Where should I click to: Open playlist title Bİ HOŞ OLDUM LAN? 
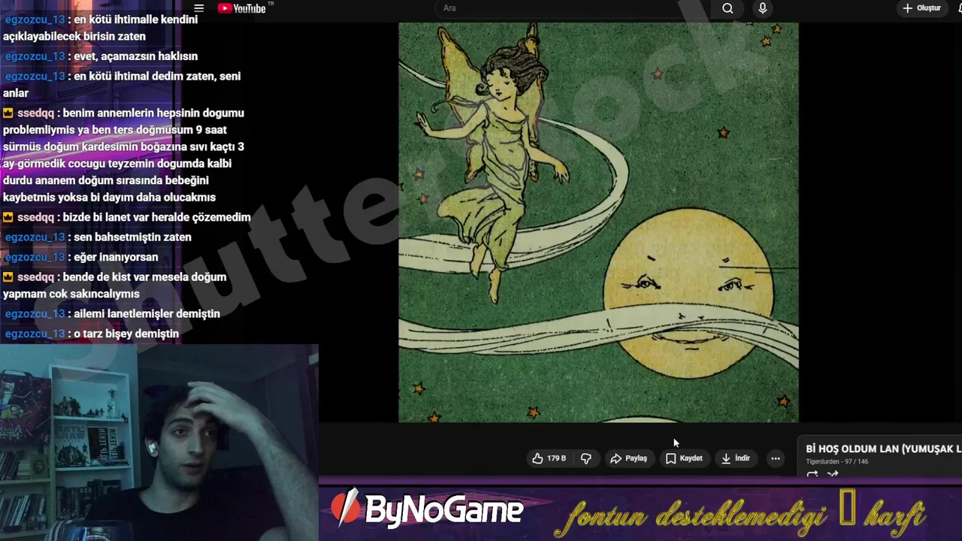pyautogui.click(x=884, y=449)
